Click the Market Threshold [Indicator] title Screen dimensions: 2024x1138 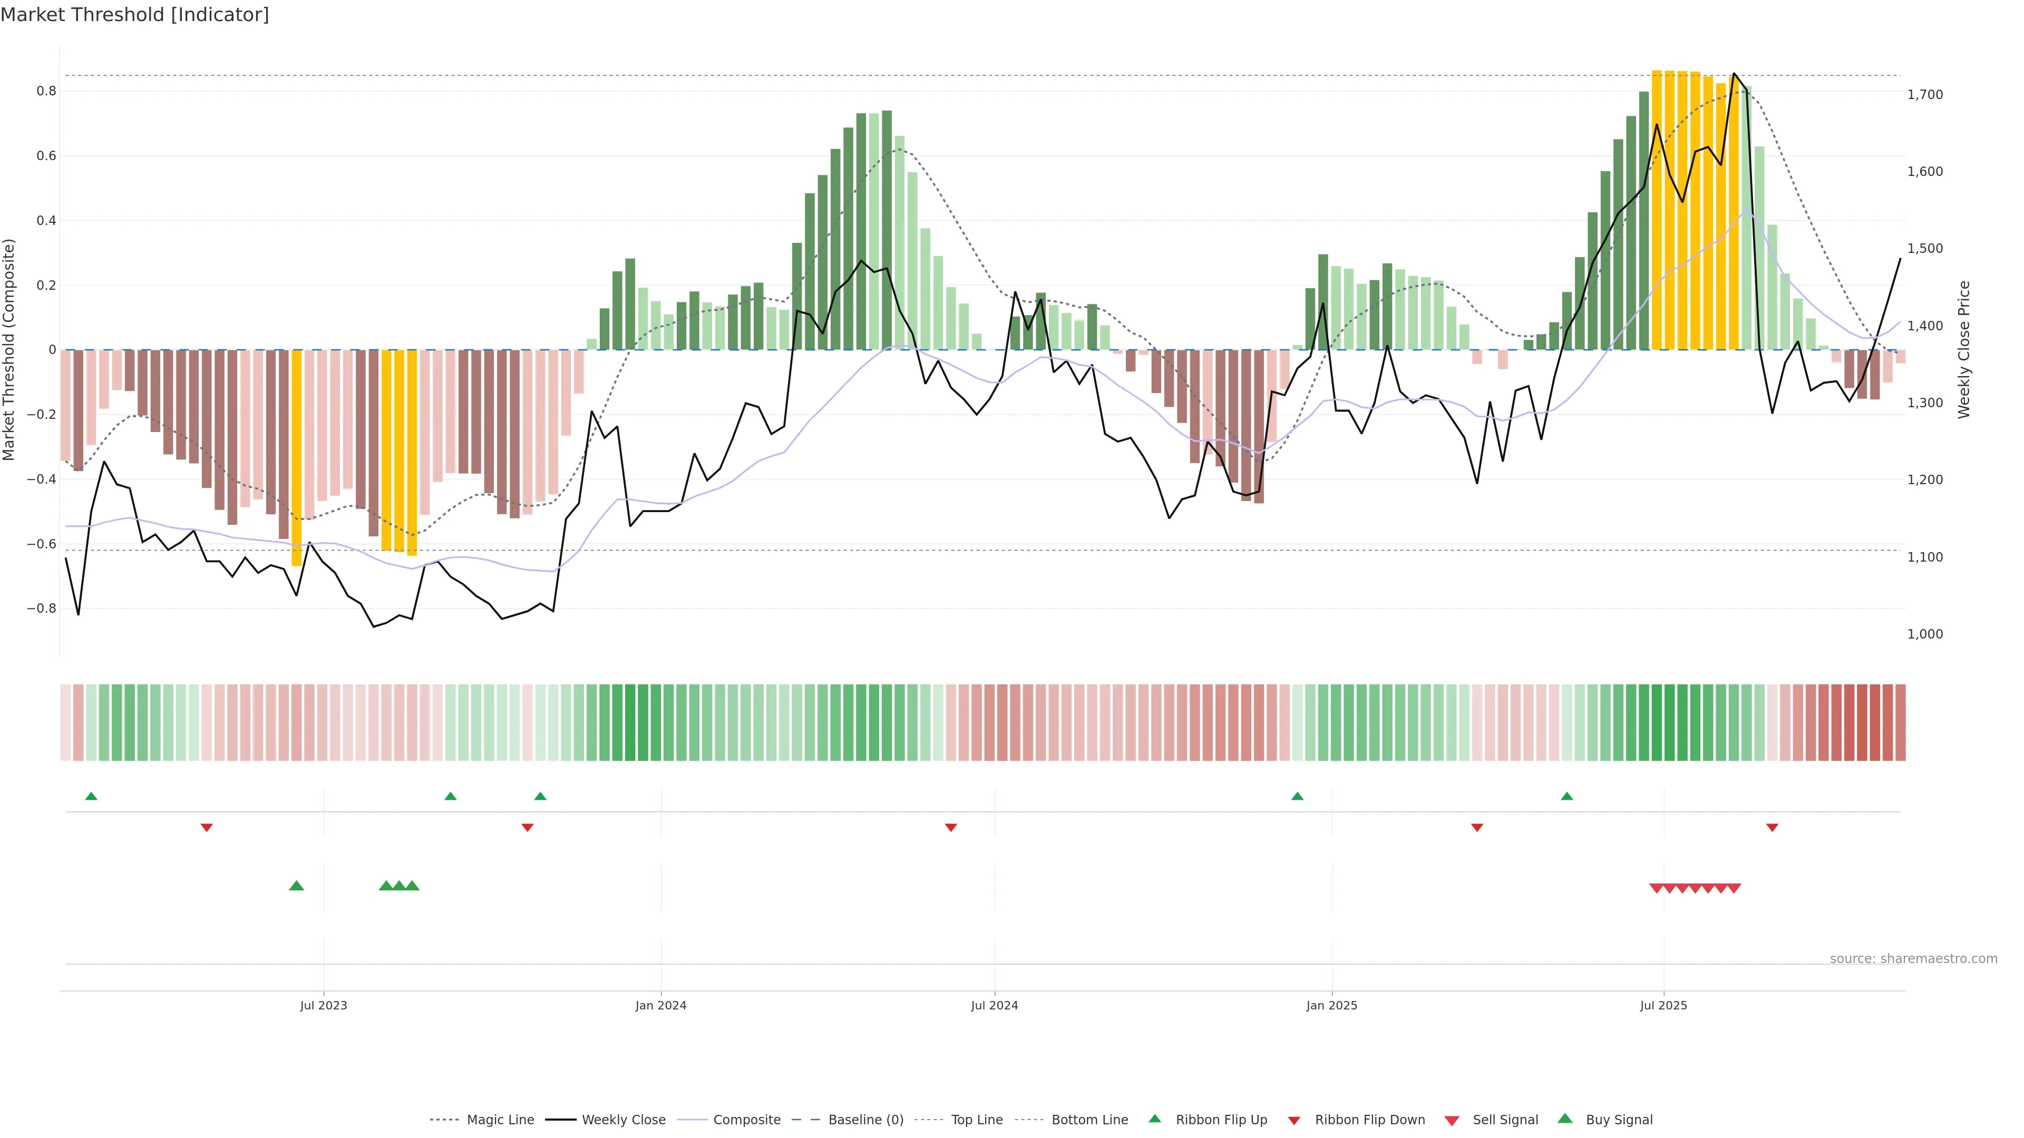pos(134,15)
